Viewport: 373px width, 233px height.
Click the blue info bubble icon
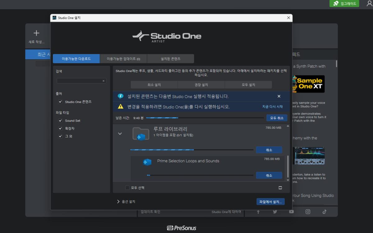(x=121, y=96)
